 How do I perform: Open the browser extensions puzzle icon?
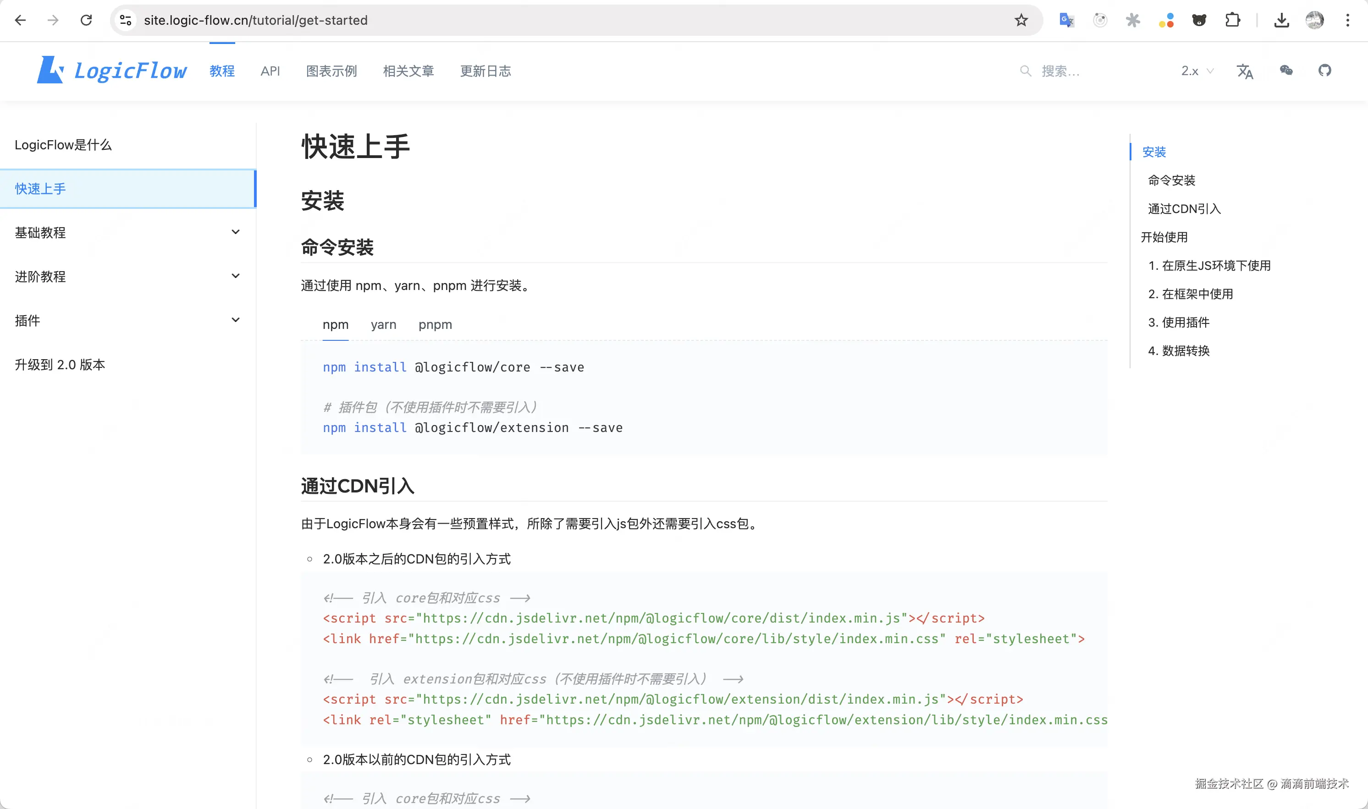tap(1233, 20)
